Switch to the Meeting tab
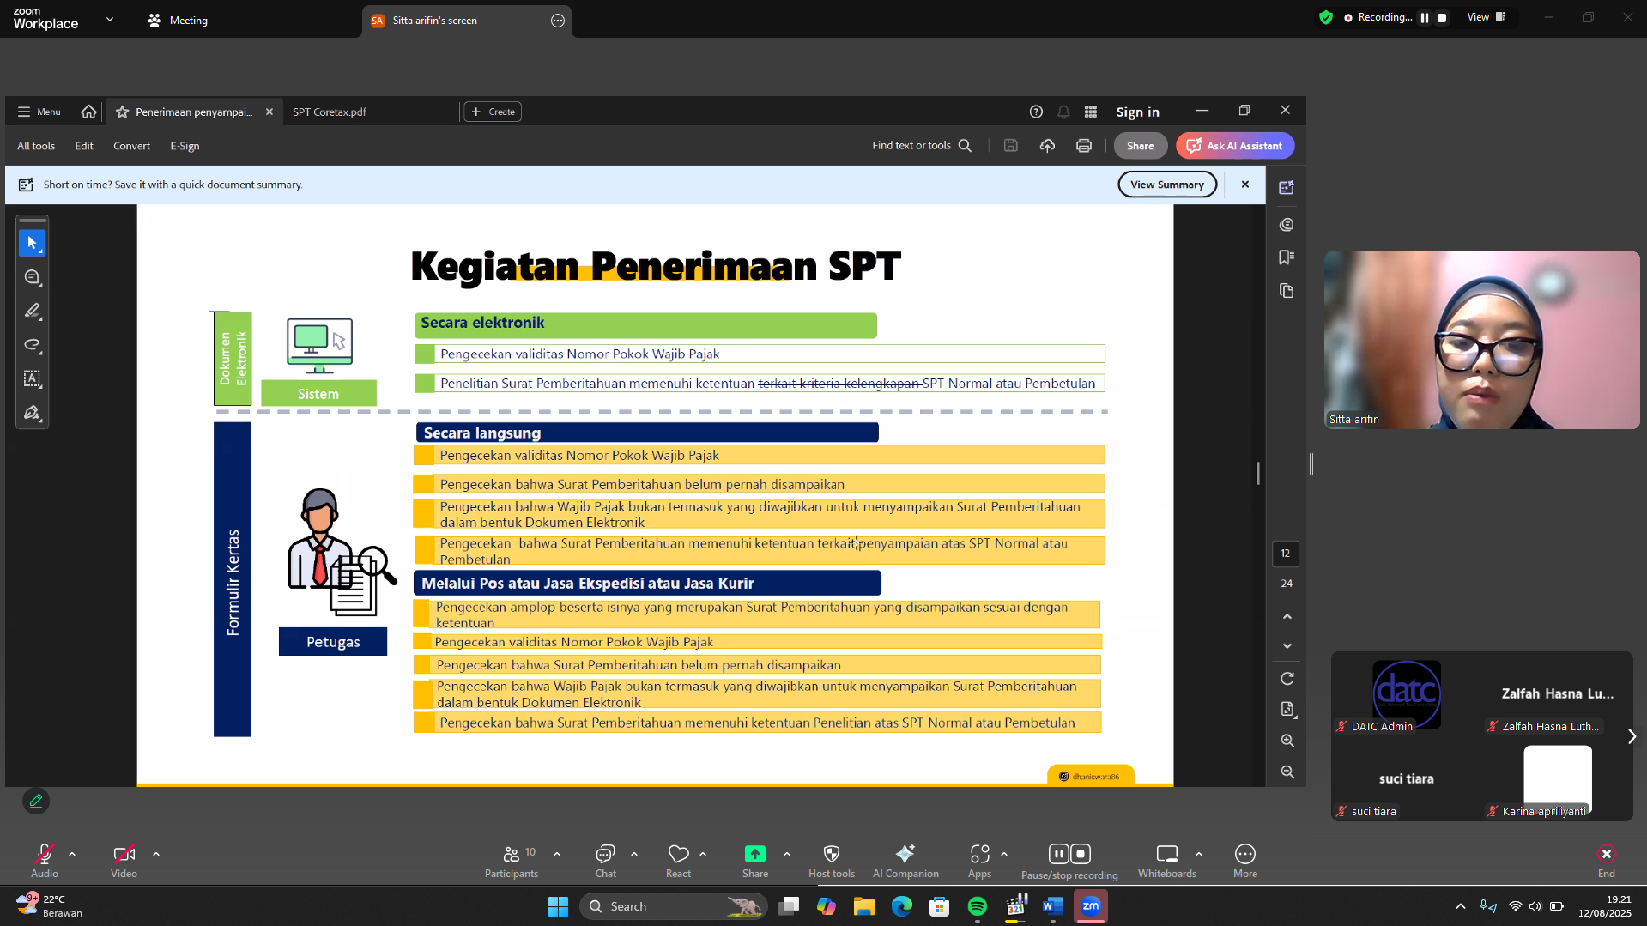Viewport: 1647px width, 926px height. pyautogui.click(x=179, y=21)
